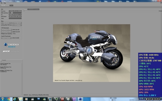Viewport: 162px width, 101px height.
Task: Start the Rendering (x CPU) test
Action: coord(7,32)
